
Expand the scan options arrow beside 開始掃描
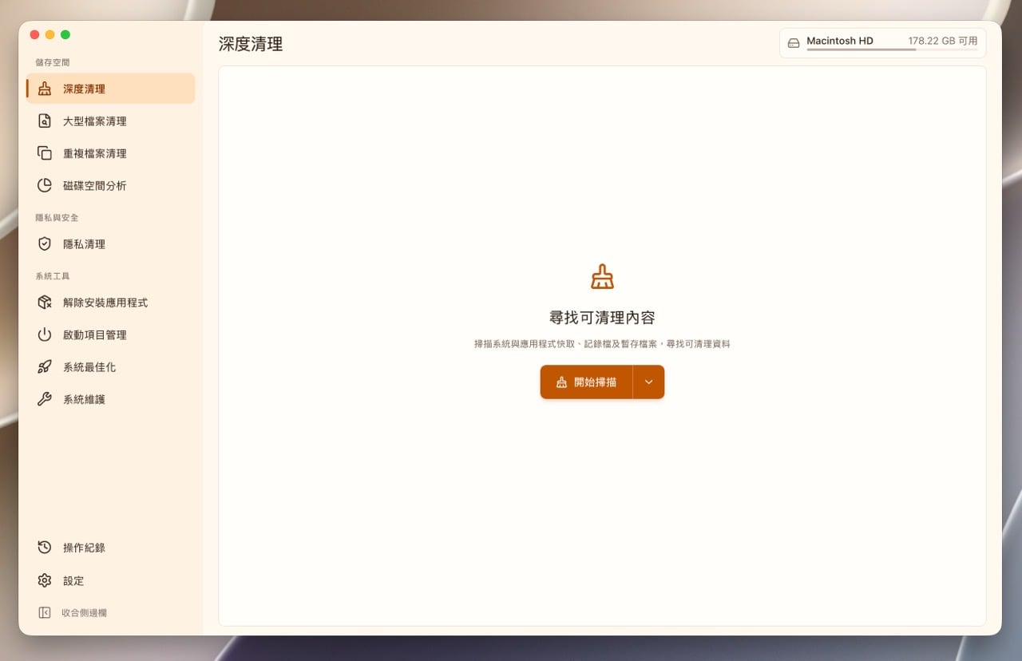click(x=648, y=382)
